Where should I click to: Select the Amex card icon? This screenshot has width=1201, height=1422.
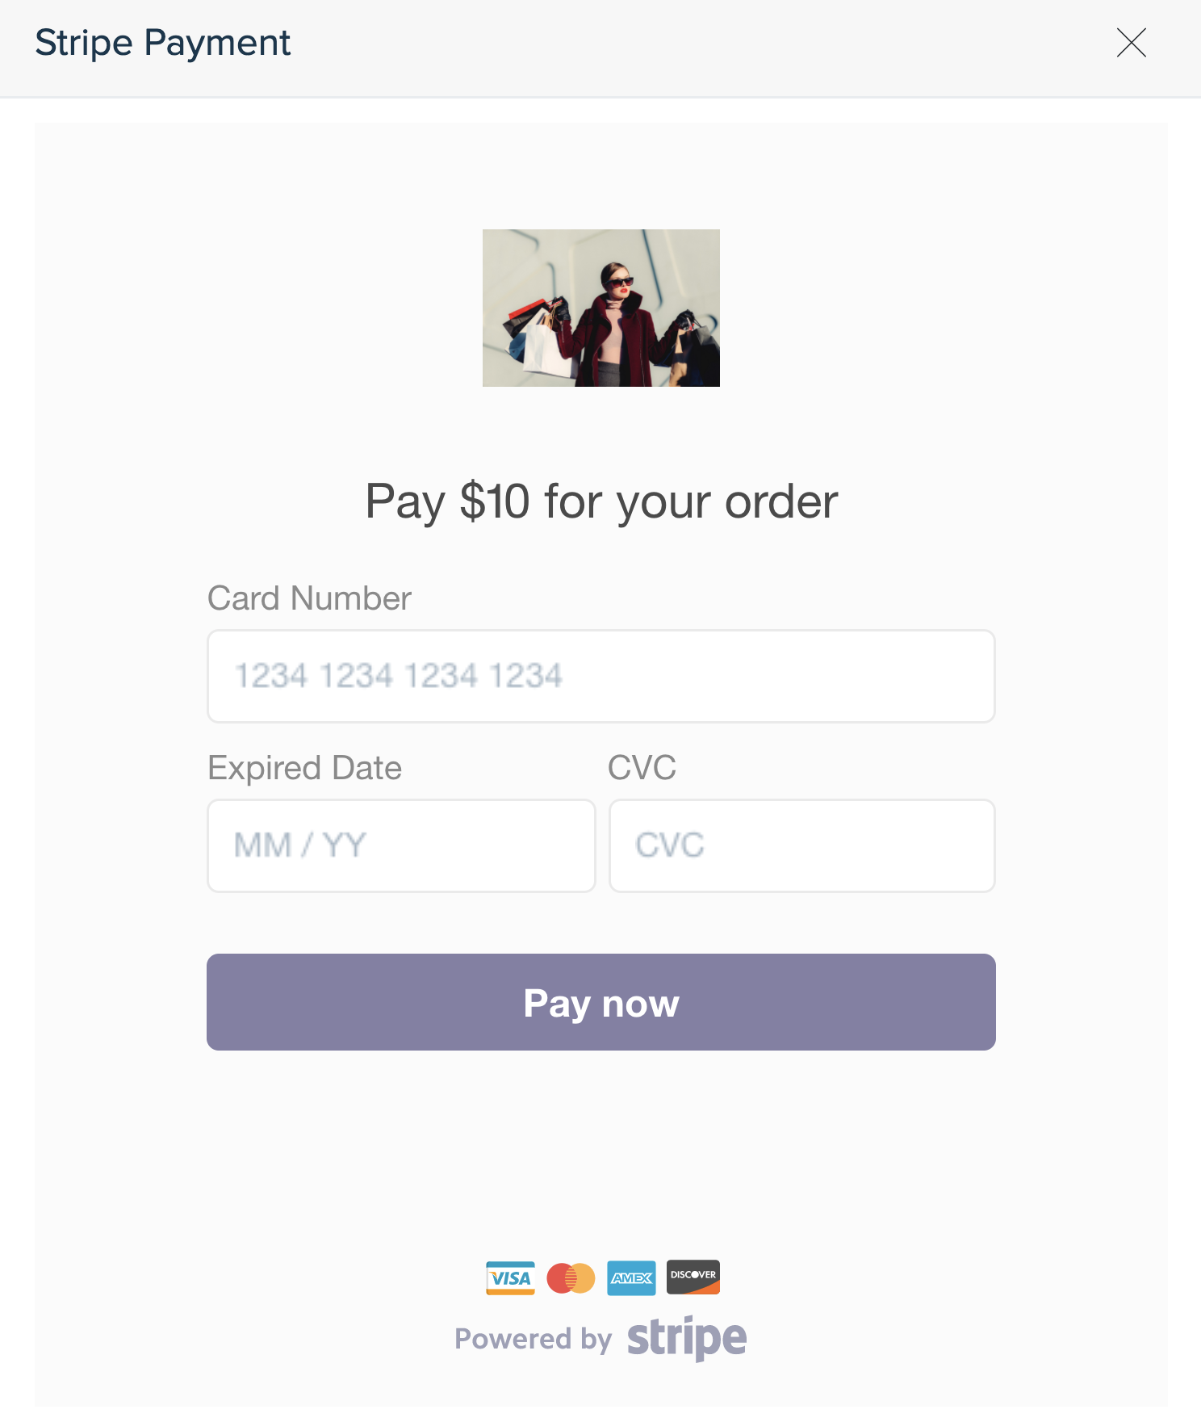631,1277
